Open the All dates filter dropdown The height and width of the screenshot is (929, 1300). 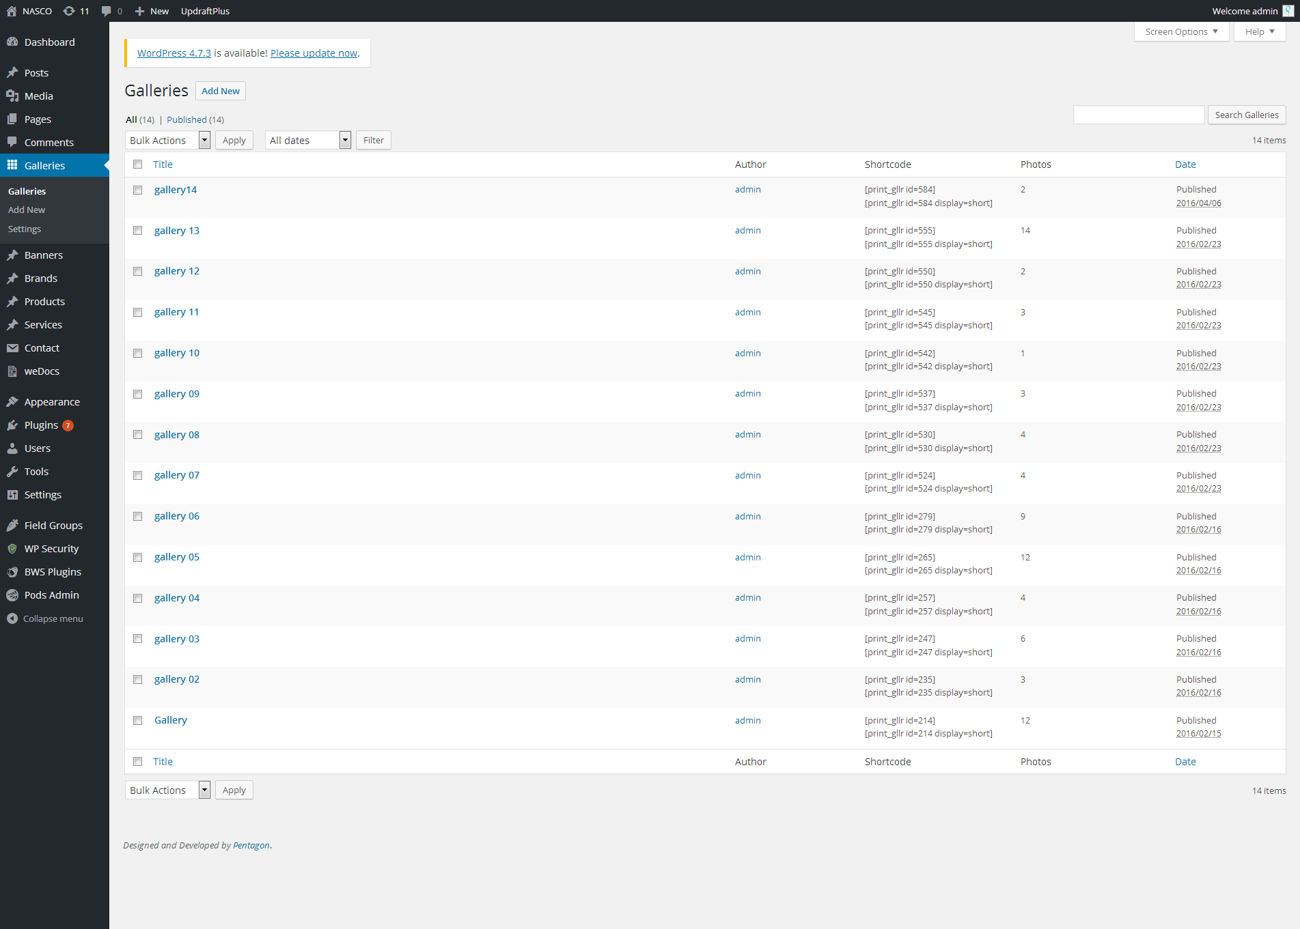tap(307, 141)
